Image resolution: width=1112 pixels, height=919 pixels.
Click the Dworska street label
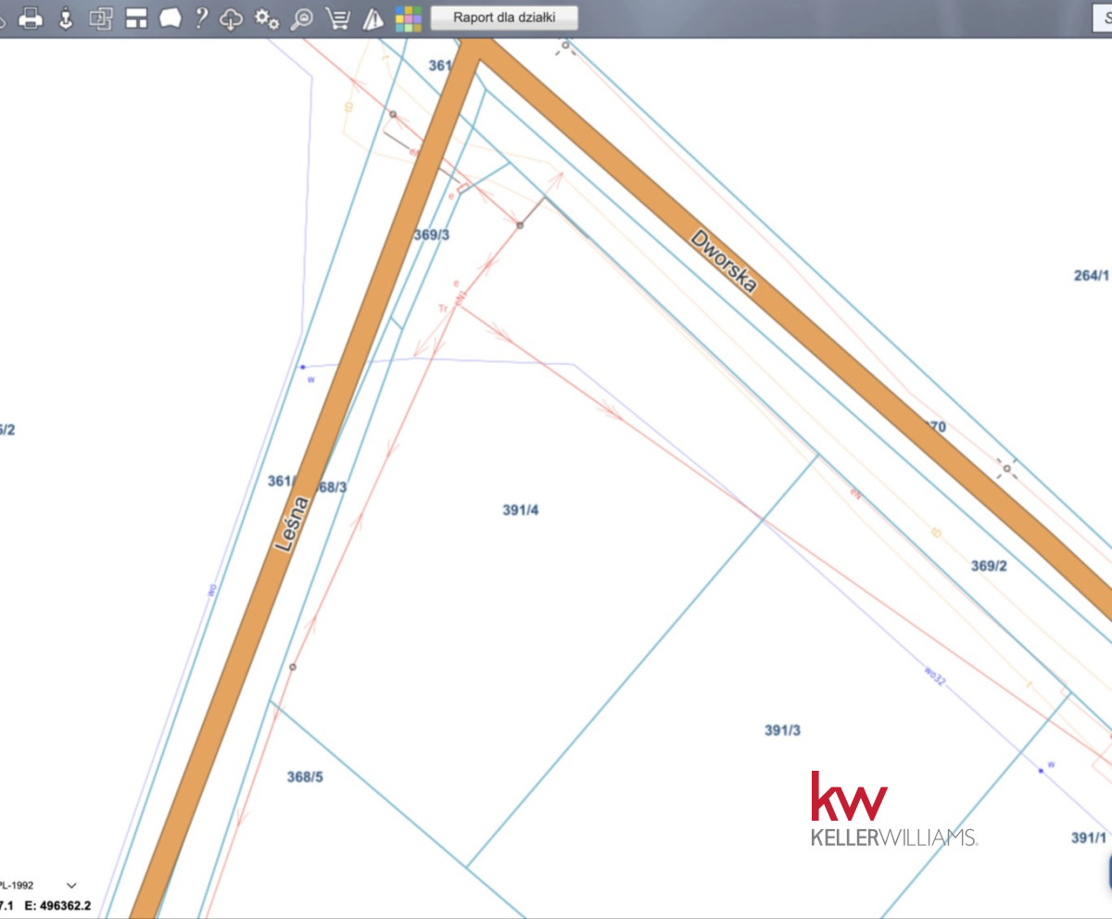(x=724, y=260)
